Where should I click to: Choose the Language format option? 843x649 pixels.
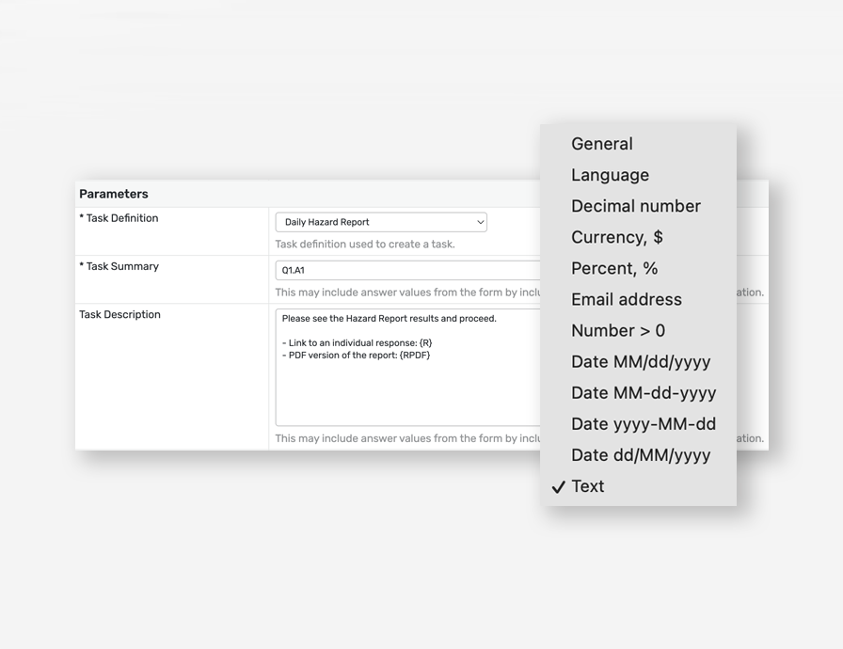610,175
